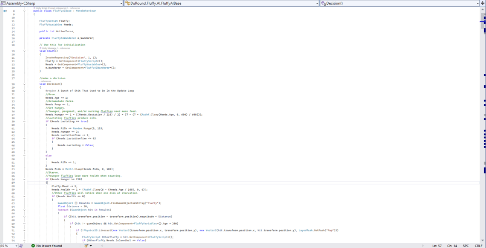Viewport: 486px width, 248px height.
Task: Click the green No issues found checkmark
Action: pos(33,246)
